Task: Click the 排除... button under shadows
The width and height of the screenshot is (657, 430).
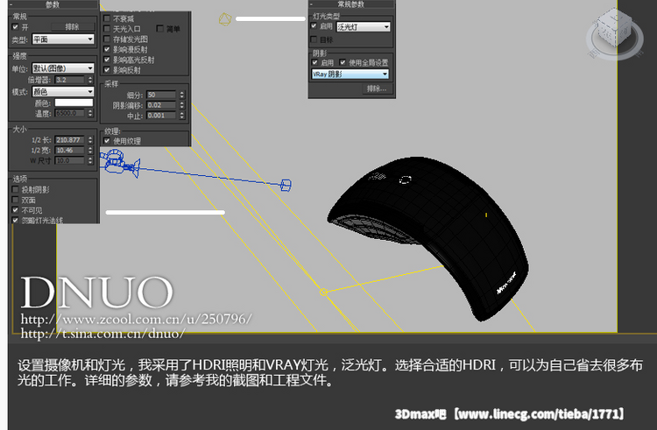Action: pyautogui.click(x=376, y=88)
